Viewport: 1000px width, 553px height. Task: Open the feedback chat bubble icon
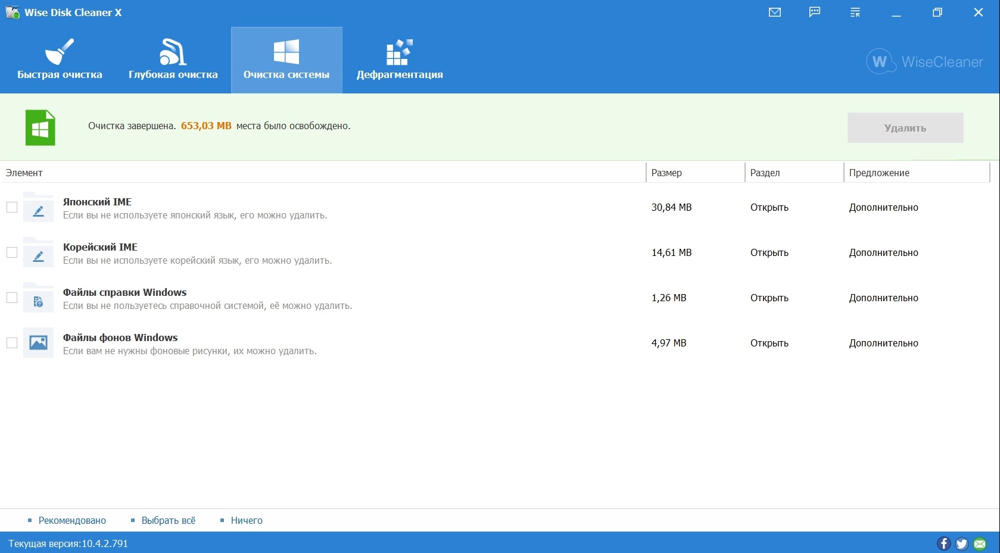[815, 13]
